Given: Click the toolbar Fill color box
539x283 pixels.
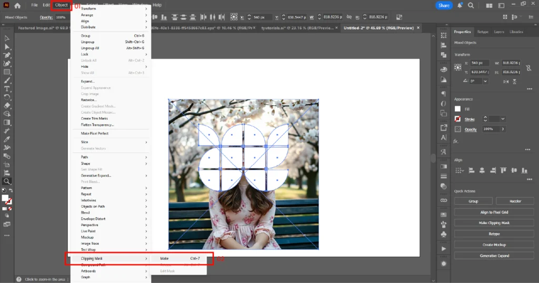Looking at the screenshot, I should [x=5, y=198].
